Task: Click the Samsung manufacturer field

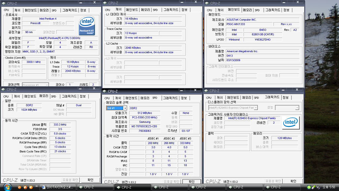Action: point(145,122)
